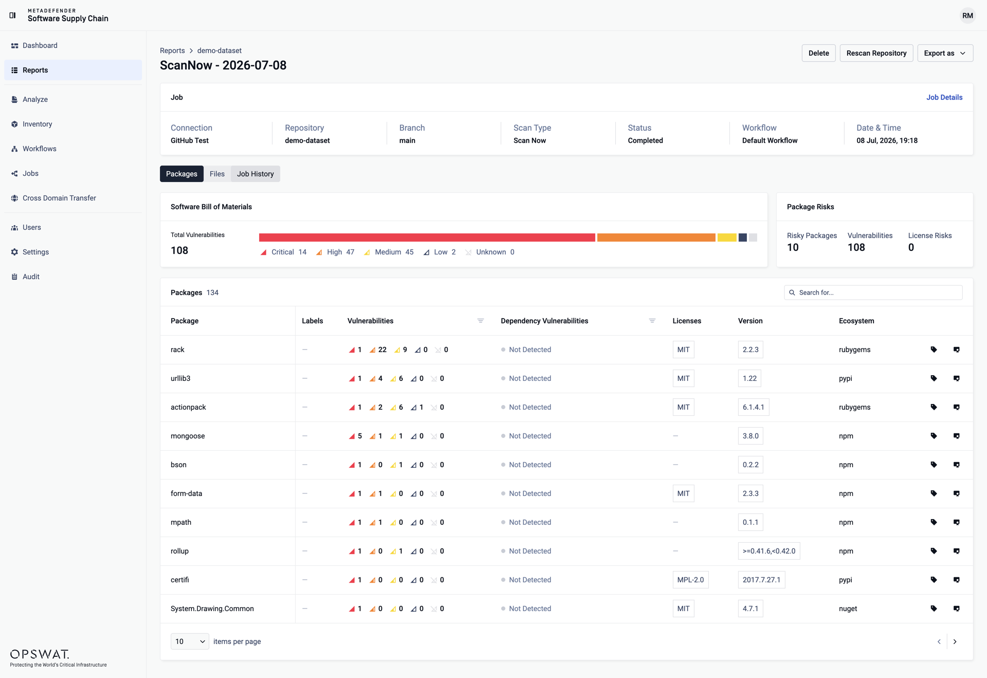Go to next page of packages

955,642
